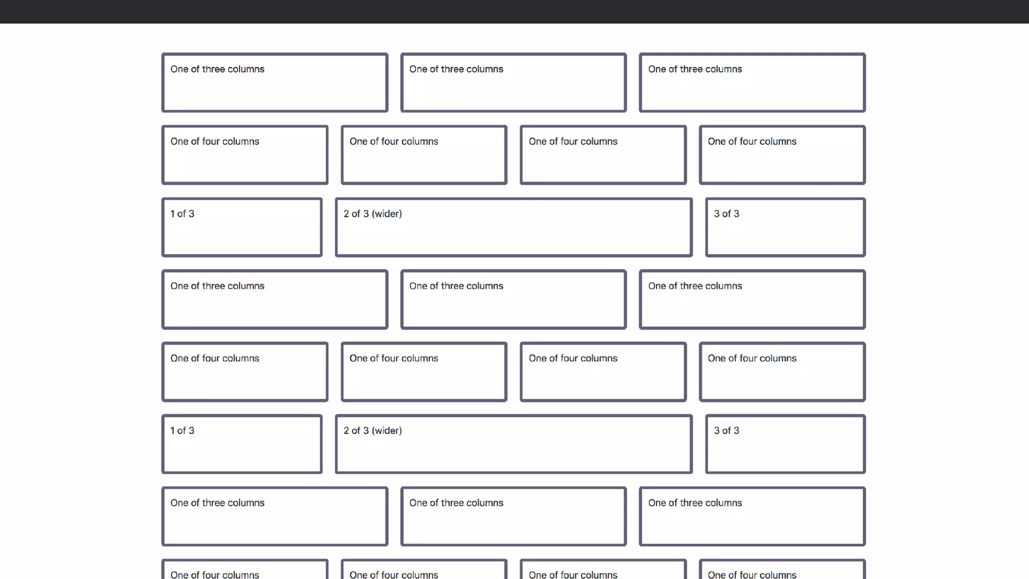Image resolution: width=1029 pixels, height=579 pixels.
Task: Click rightmost 'One of three columns' box in top row
Action: [x=752, y=82]
